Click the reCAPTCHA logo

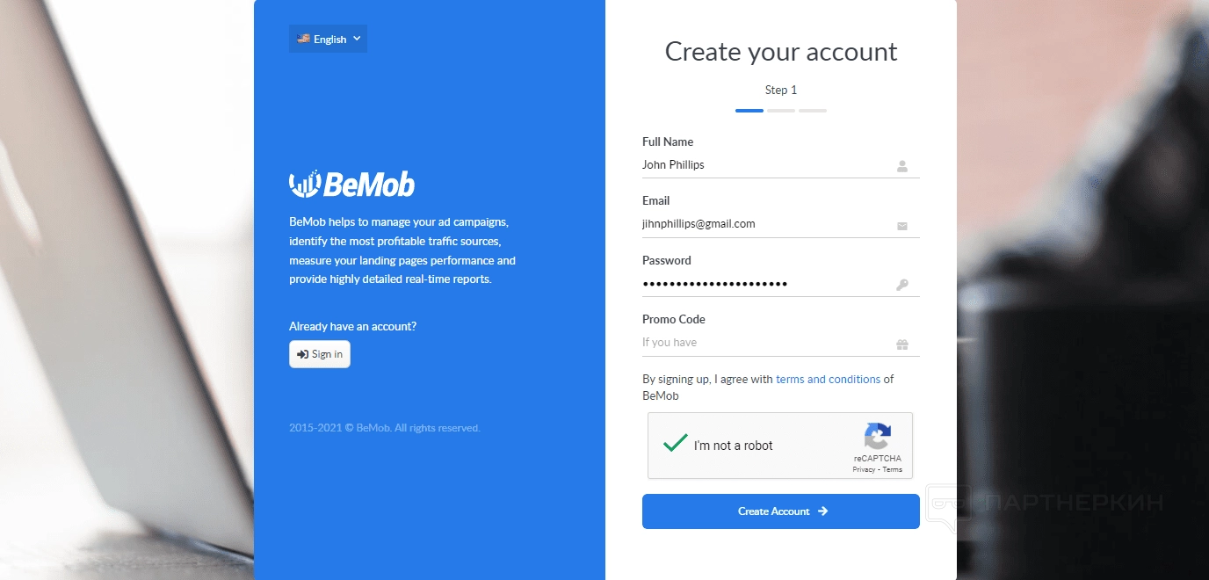877,437
